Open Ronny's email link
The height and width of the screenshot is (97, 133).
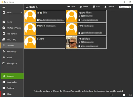[x=89, y=20]
